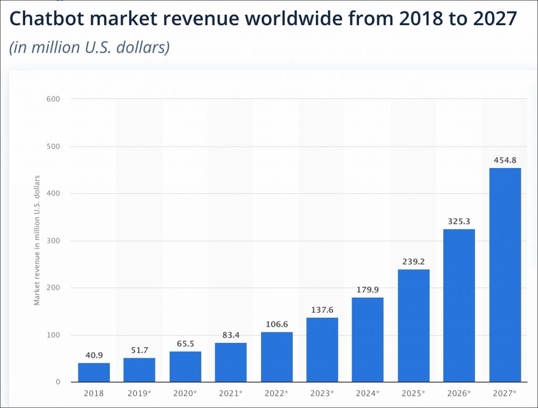Click the 2018 x-axis year label
This screenshot has height=408, width=538.
tap(94, 393)
